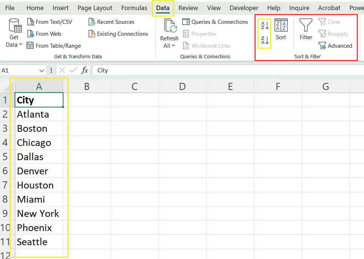364x259 pixels.
Task: Select the New York cell
Action: (39, 213)
